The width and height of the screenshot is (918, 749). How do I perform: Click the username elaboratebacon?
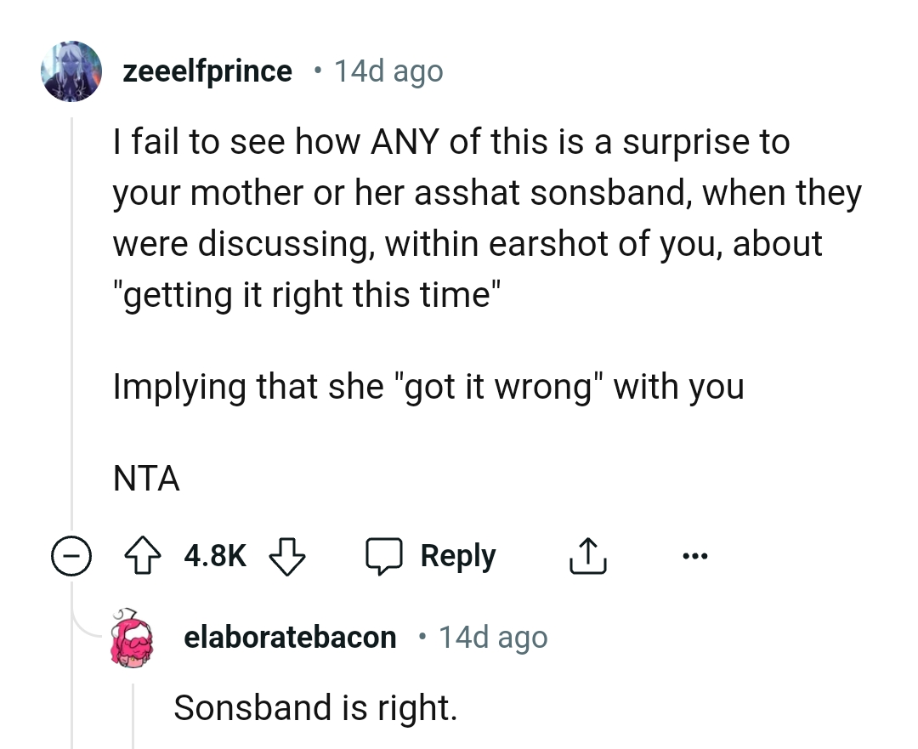coord(290,637)
